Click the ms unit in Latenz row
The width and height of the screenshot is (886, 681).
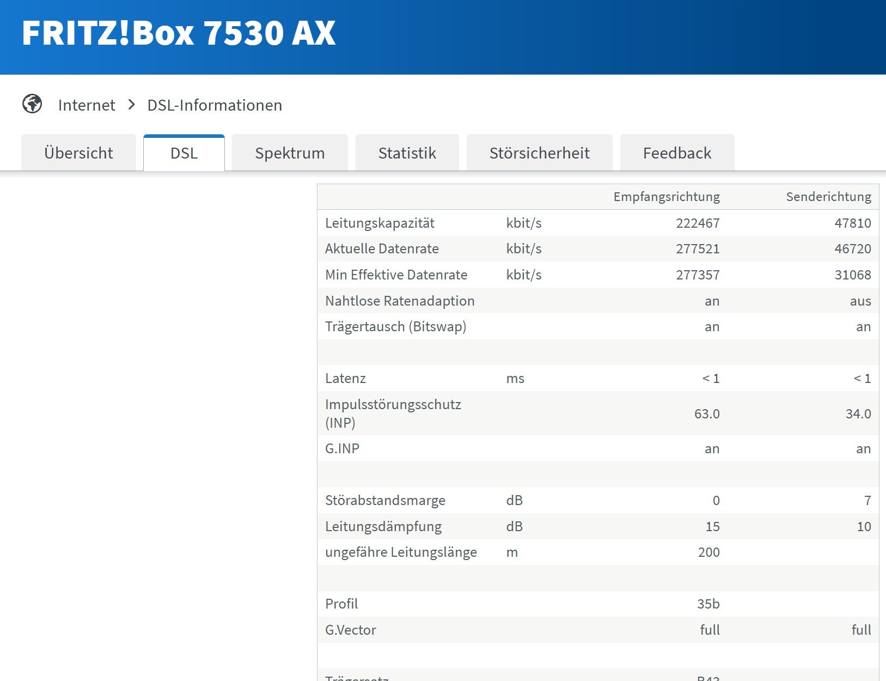515,378
